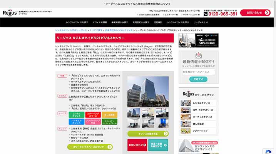Click the blue バーチャルオフィス service tag
Image resolution: width=276 pixels, height=154 pixels.
[x=76, y=122]
